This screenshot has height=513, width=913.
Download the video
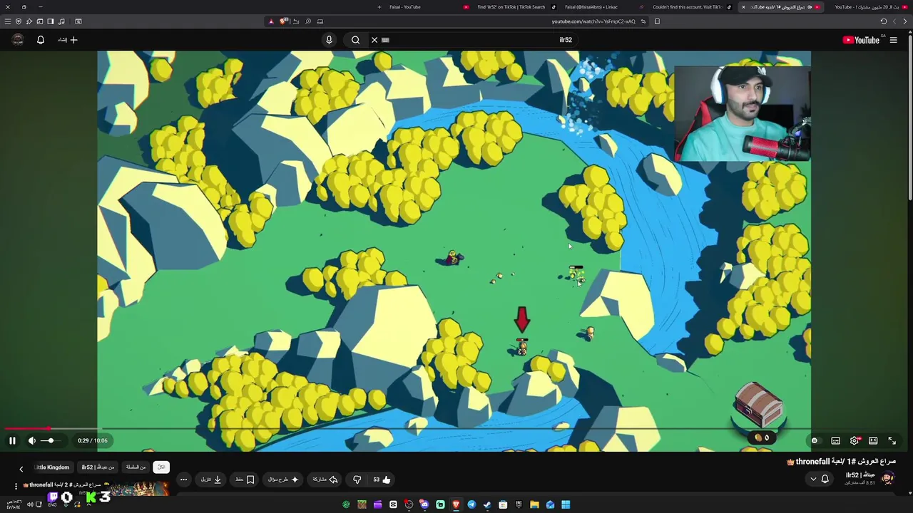(x=211, y=480)
